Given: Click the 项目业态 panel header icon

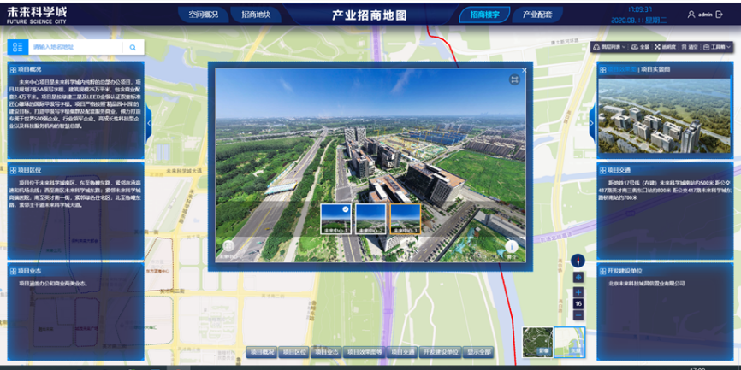Looking at the screenshot, I should tap(13, 271).
